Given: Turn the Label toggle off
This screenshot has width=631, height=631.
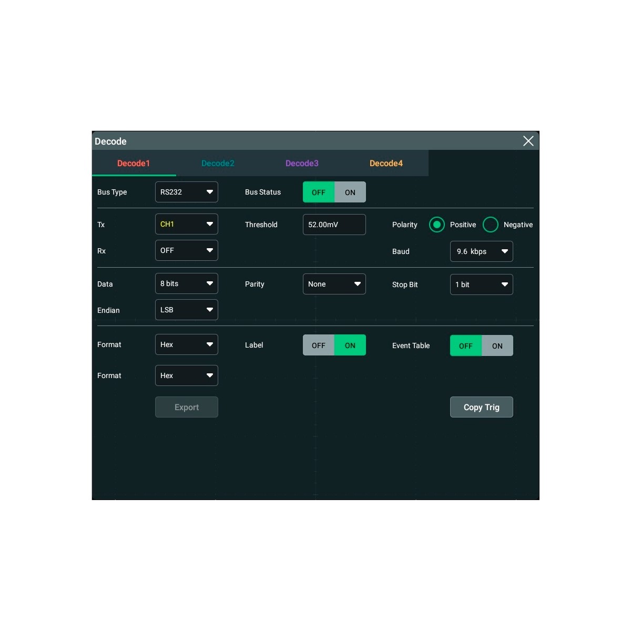Looking at the screenshot, I should tap(319, 345).
